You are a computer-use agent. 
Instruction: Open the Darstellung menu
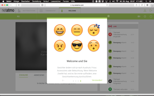click(x=36, y=1)
